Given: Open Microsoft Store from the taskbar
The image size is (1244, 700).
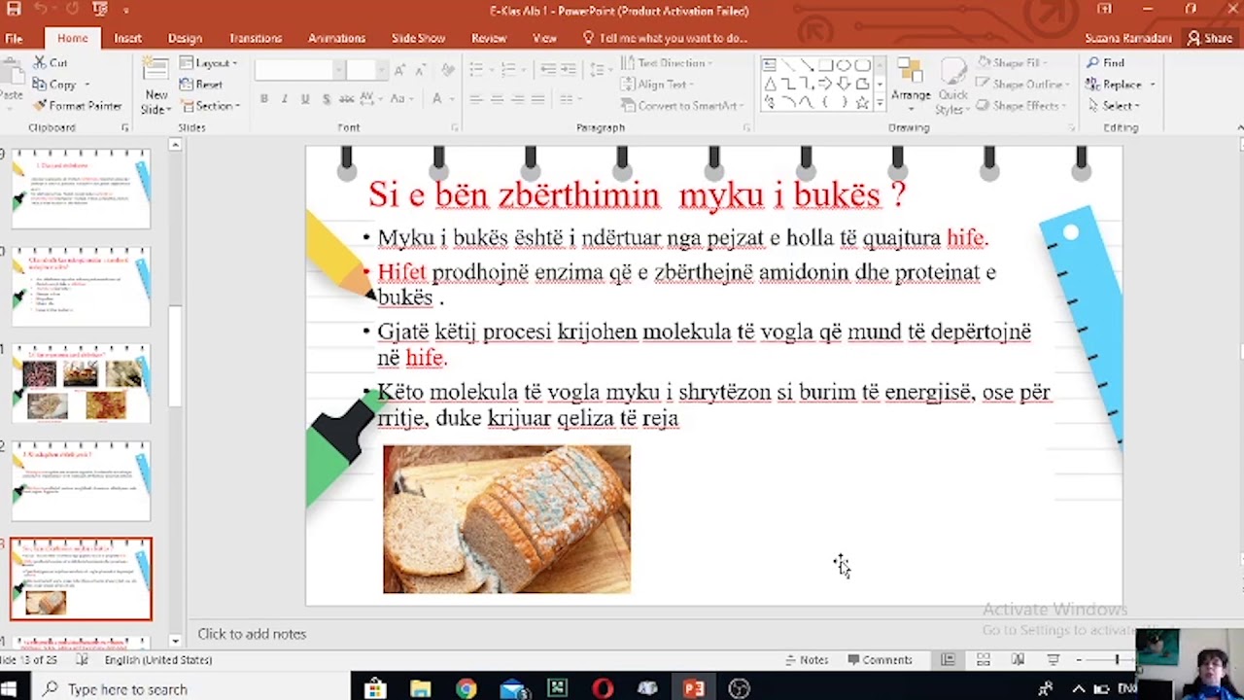Looking at the screenshot, I should click(x=375, y=689).
